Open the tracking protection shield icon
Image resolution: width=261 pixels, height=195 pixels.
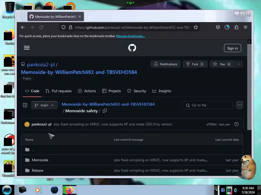(x=63, y=27)
